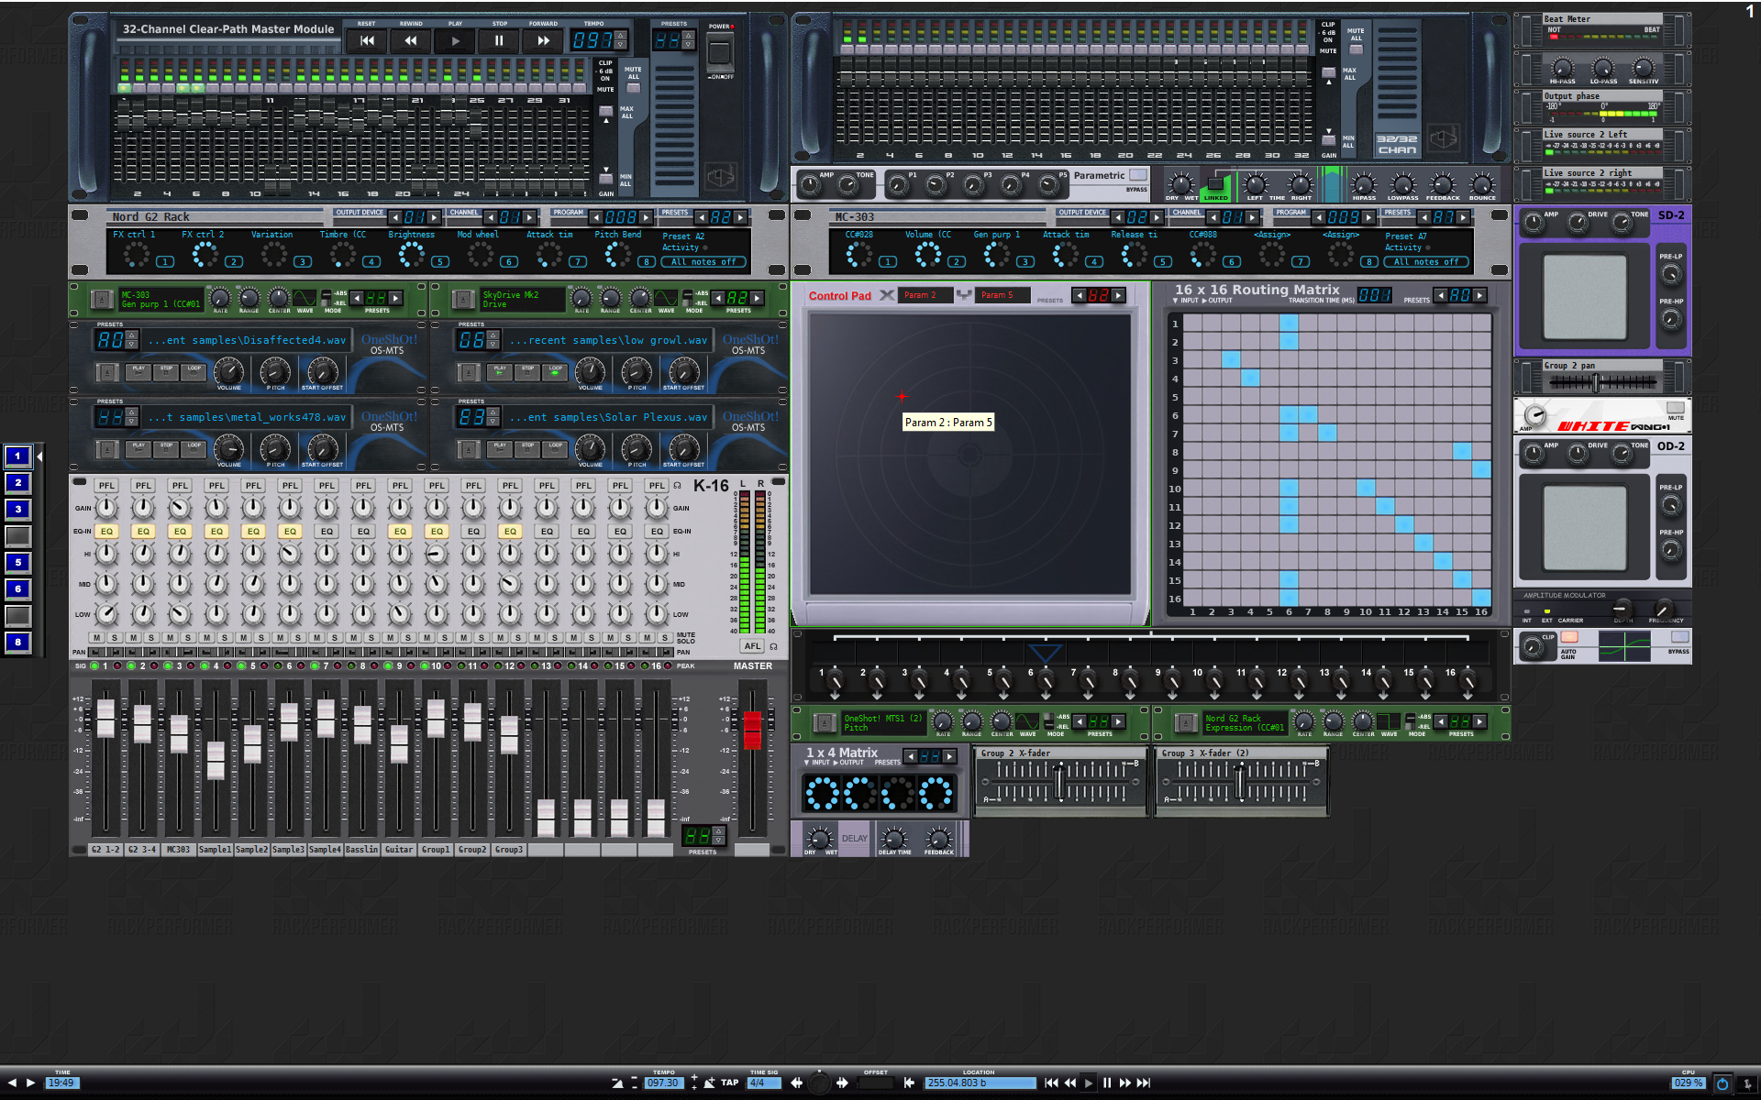The width and height of the screenshot is (1761, 1100).
Task: Click the power icon in bottom-right status bar
Action: click(x=1722, y=1083)
